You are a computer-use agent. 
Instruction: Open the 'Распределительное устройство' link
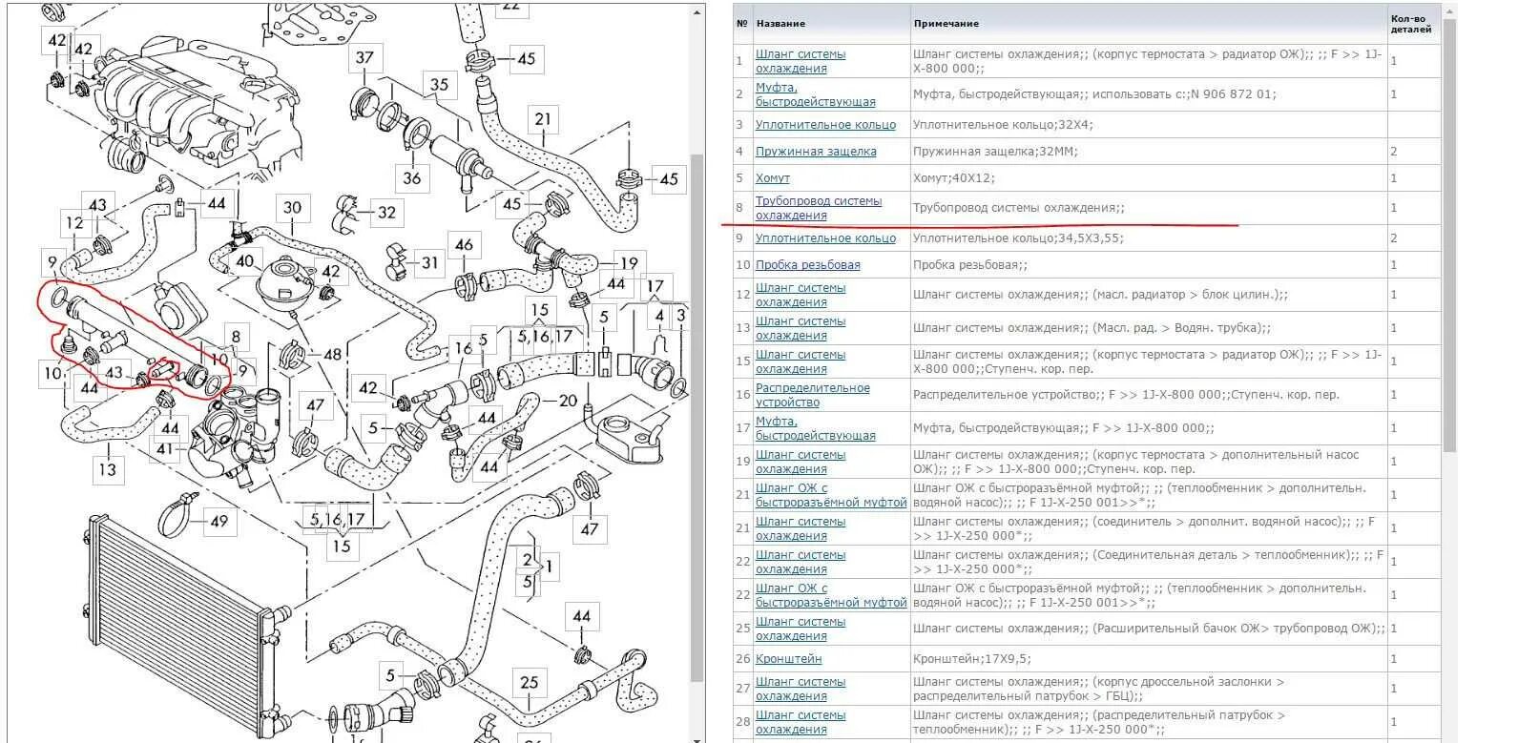pyautogui.click(x=813, y=395)
